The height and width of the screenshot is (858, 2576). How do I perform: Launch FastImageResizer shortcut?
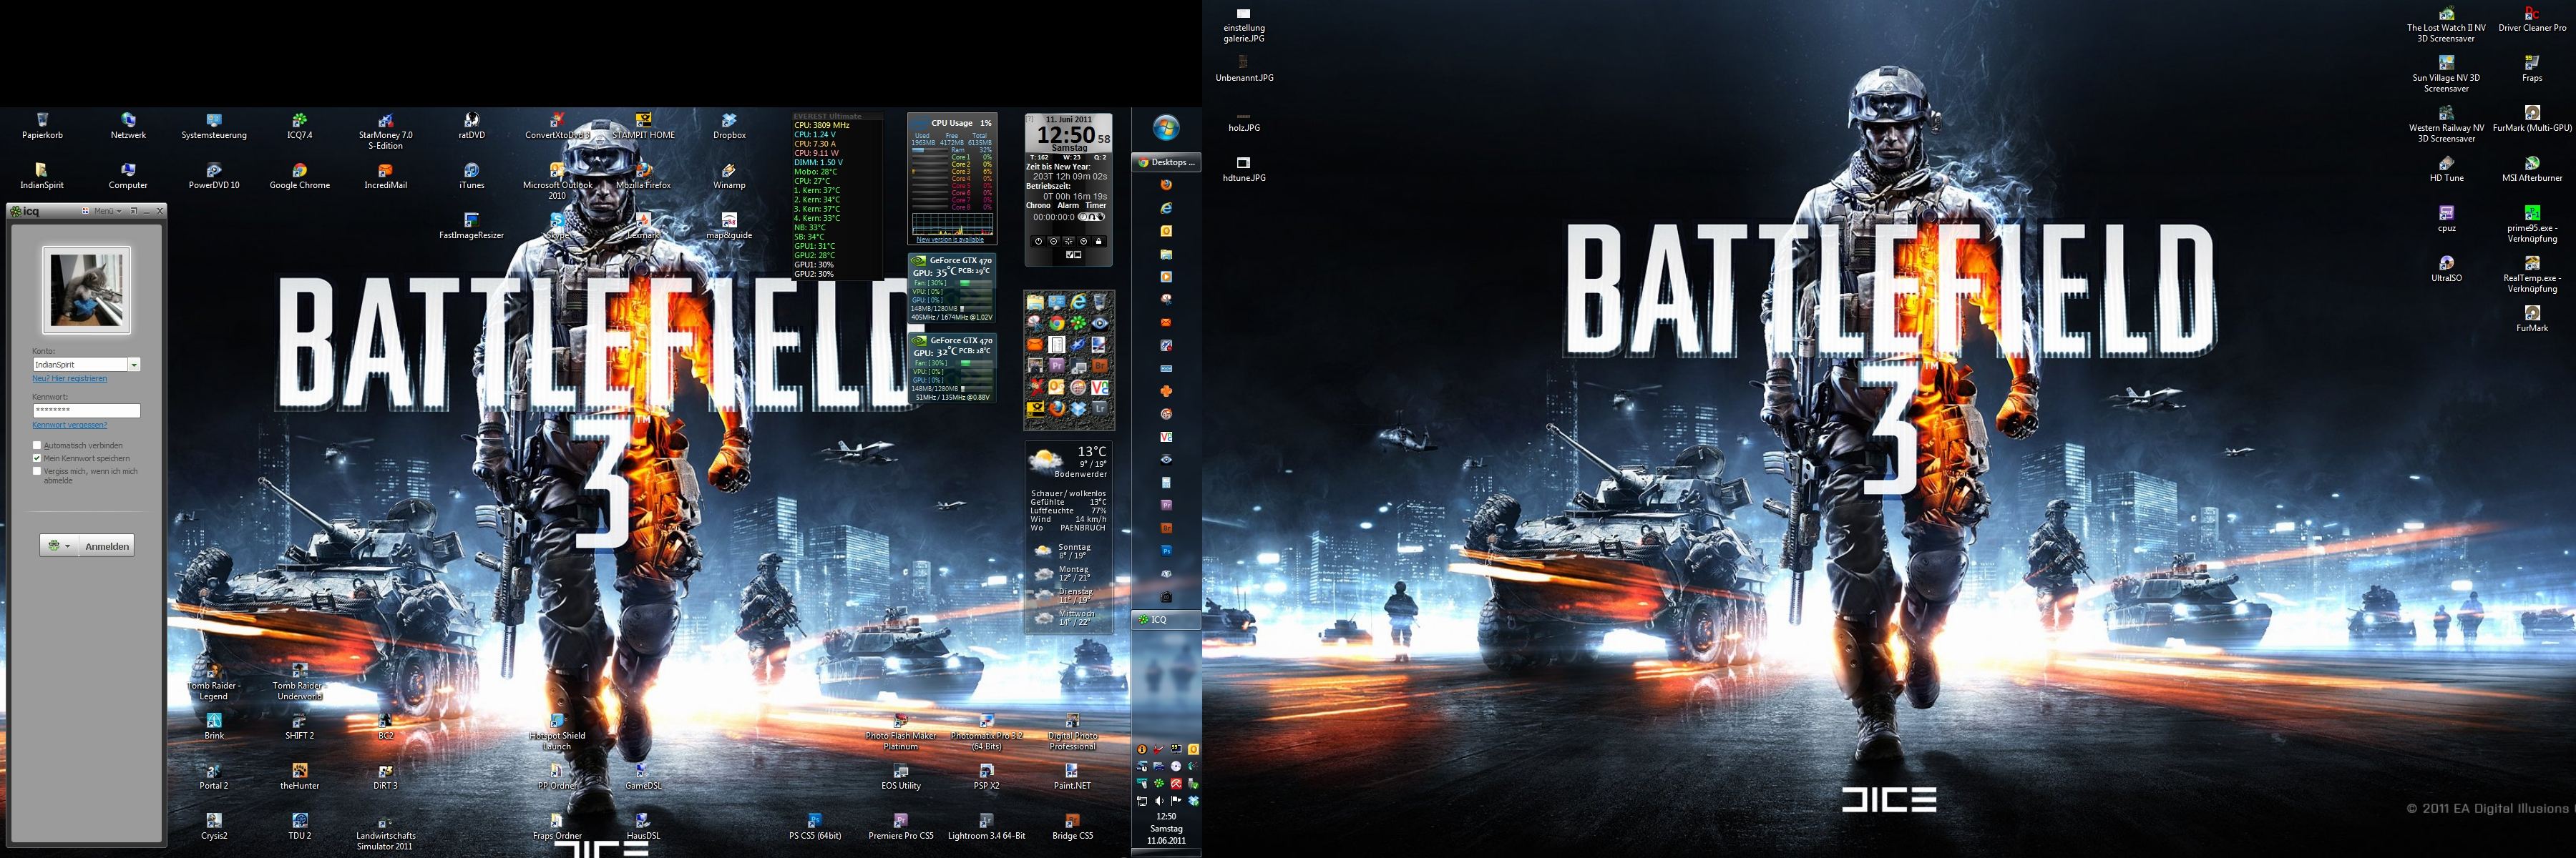pos(472,226)
